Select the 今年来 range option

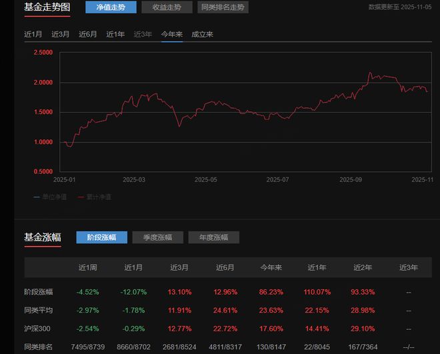pyautogui.click(x=171, y=34)
